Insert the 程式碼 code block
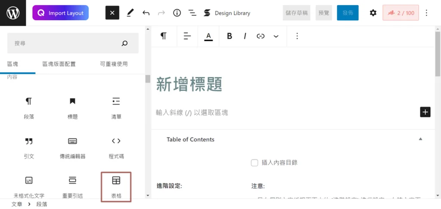Image resolution: width=441 pixels, height=209 pixels. (116, 148)
